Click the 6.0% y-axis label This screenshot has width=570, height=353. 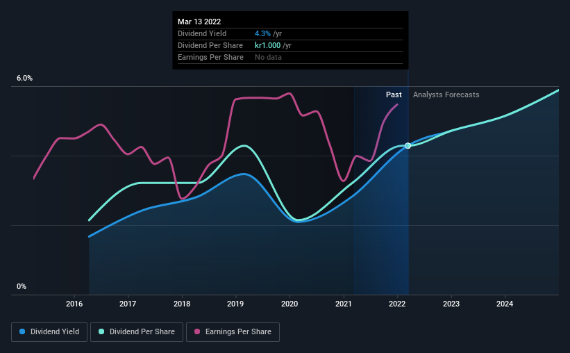[24, 79]
